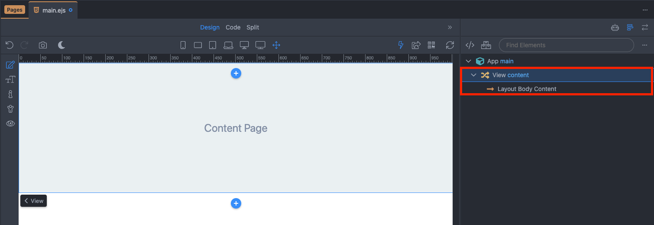Collapse the View content tree node
654x225 pixels.
tap(473, 75)
